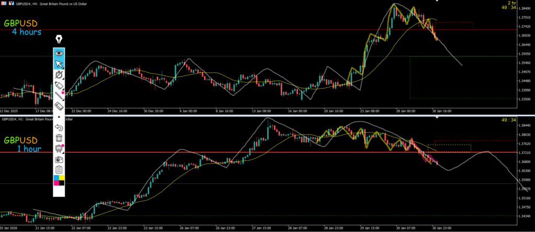The width and height of the screenshot is (535, 232).
Task: Click price level 1.38400 on the H4 axis
Action: tap(525, 8)
